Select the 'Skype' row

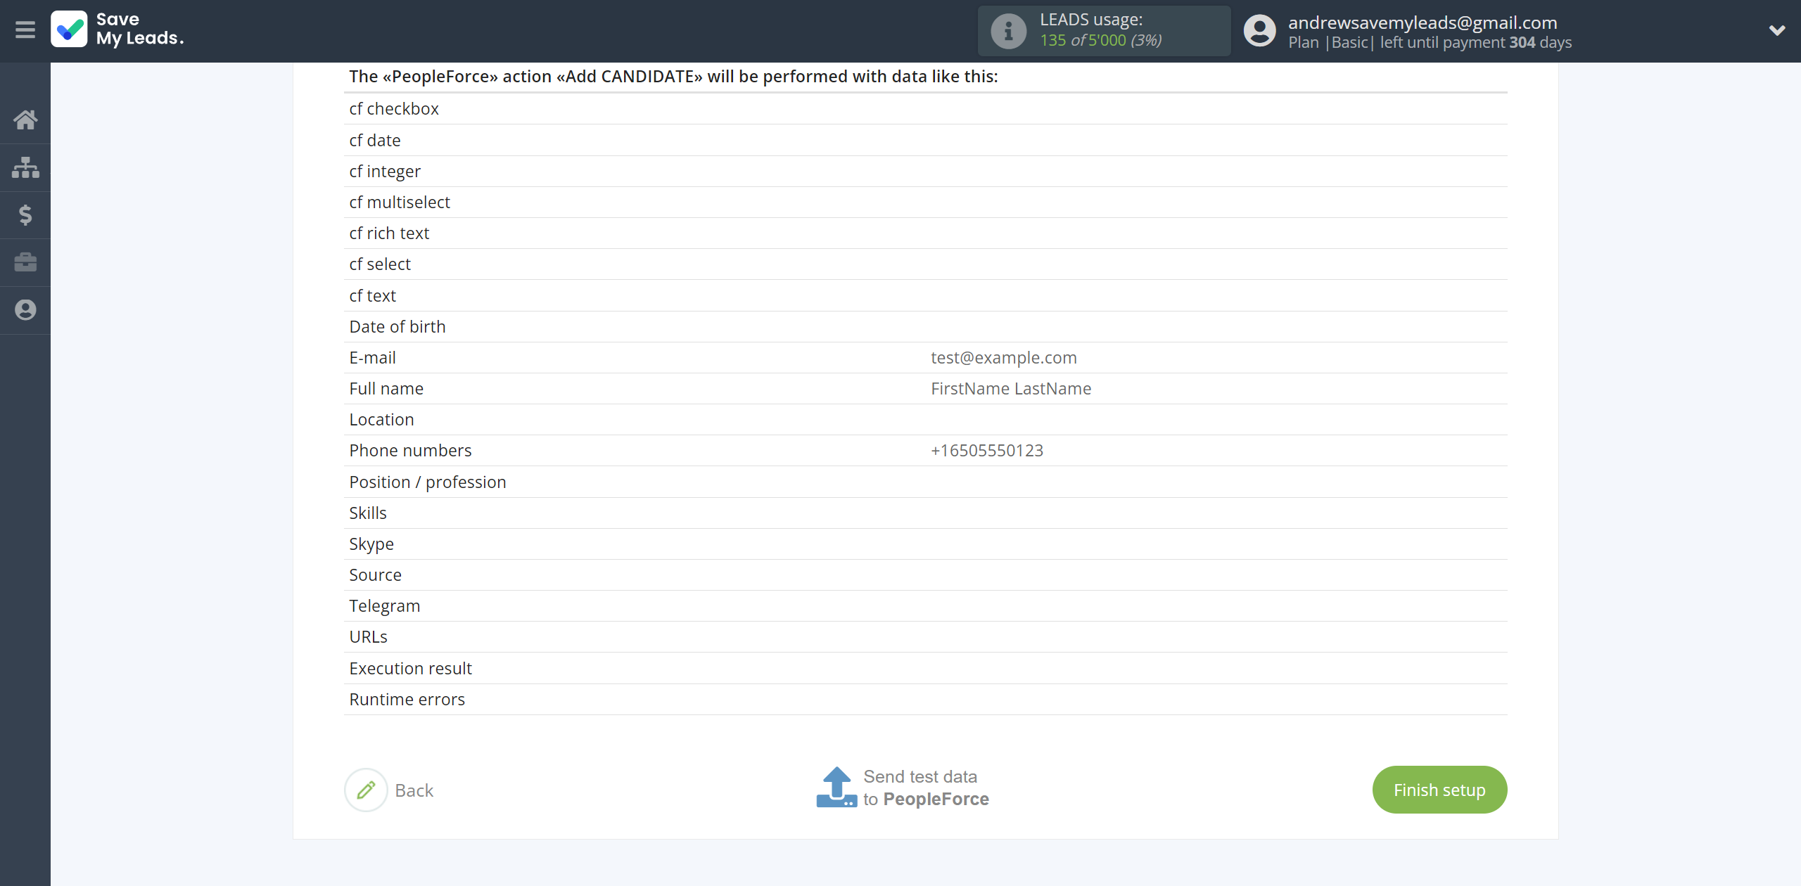coord(925,544)
